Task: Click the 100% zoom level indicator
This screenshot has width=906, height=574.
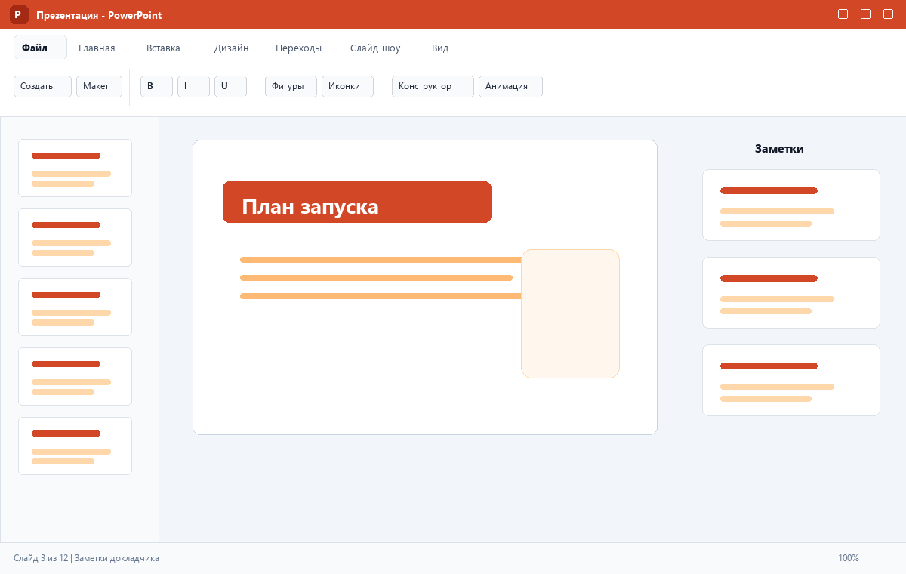Action: coord(849,558)
